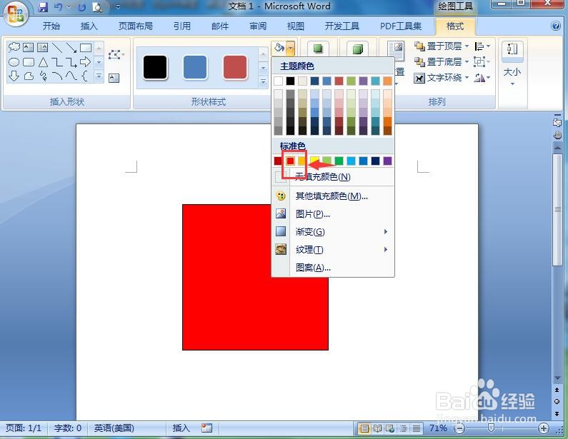Switch to full screen reading view
This screenshot has width=568, height=439.
[377, 428]
